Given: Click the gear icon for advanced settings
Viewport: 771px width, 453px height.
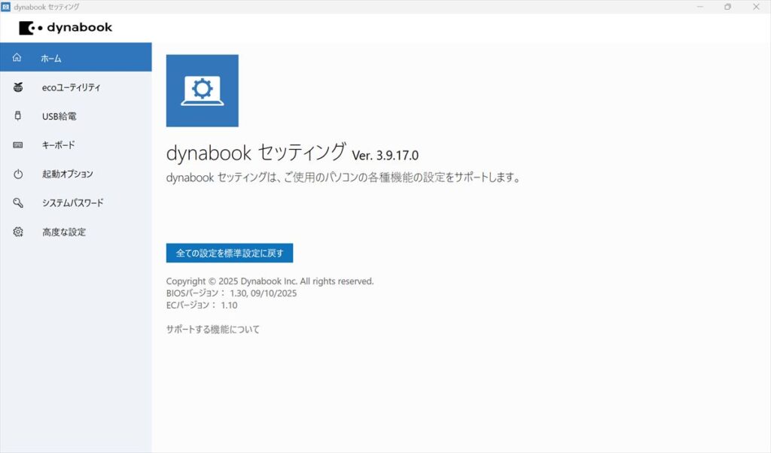Looking at the screenshot, I should (18, 232).
